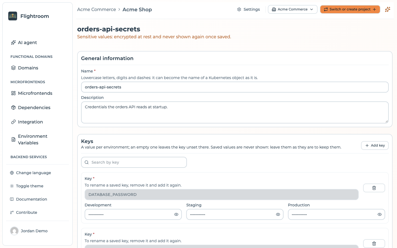Click Change language
The image size is (397, 248).
[31, 173]
